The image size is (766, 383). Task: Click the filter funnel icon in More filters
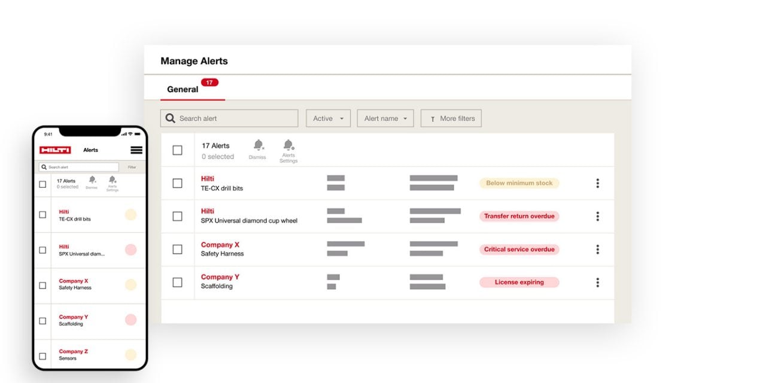pos(432,119)
